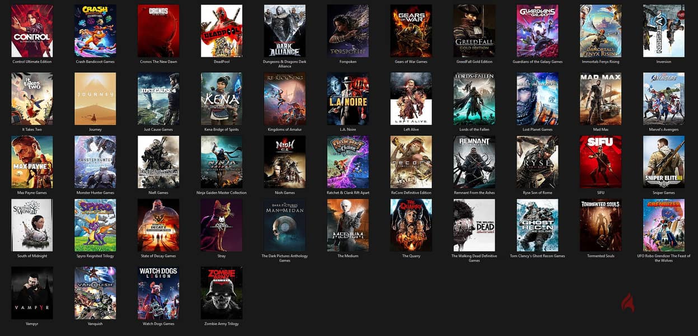Open Dungeons & Dragons Dark Alliance cover

pos(285,31)
